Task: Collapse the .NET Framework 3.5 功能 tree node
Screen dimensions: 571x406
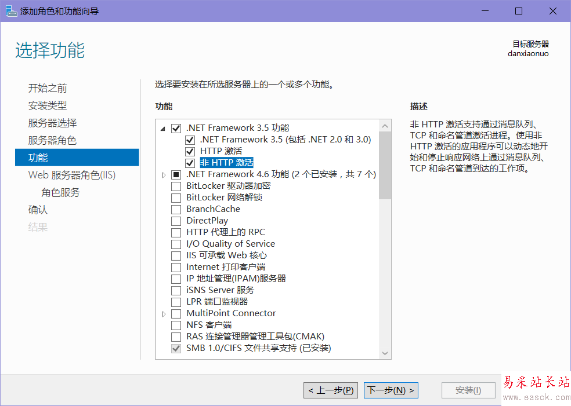Action: 163,129
